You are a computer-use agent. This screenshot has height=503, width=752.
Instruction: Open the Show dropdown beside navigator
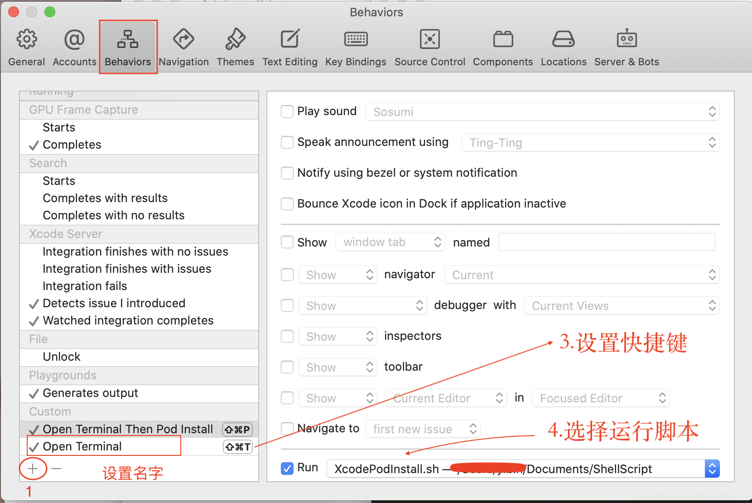coord(338,275)
